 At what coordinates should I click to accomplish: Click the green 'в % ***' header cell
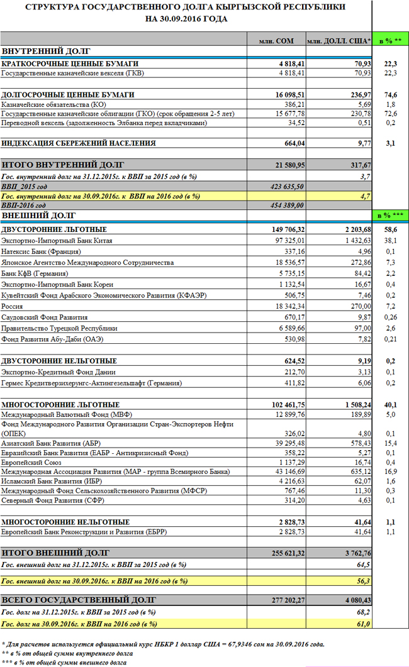click(390, 215)
